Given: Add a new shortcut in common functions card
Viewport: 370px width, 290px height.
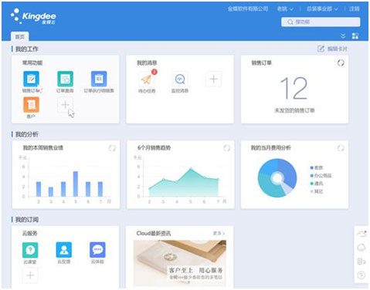Looking at the screenshot, I should click(65, 105).
